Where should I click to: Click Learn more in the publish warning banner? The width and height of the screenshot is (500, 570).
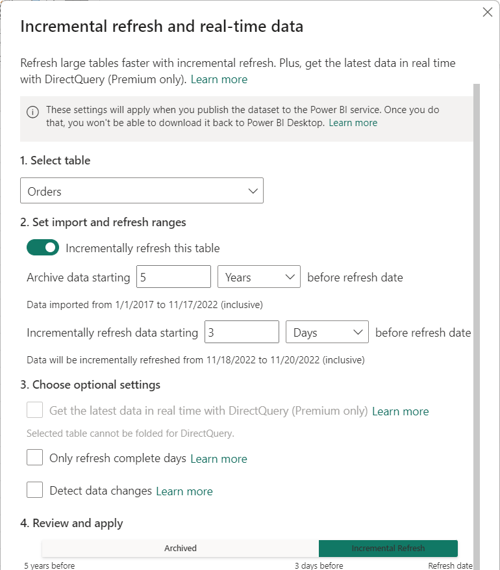click(x=353, y=122)
